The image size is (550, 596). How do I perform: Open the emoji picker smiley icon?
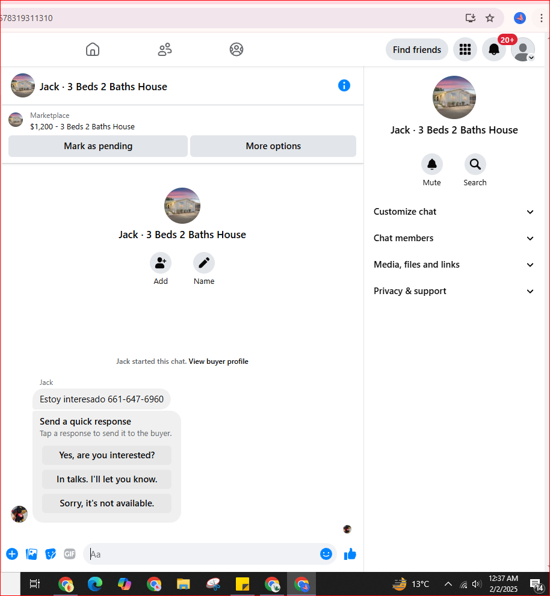(326, 554)
